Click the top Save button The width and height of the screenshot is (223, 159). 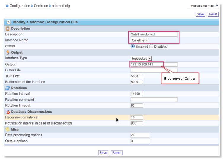pos(200,14)
